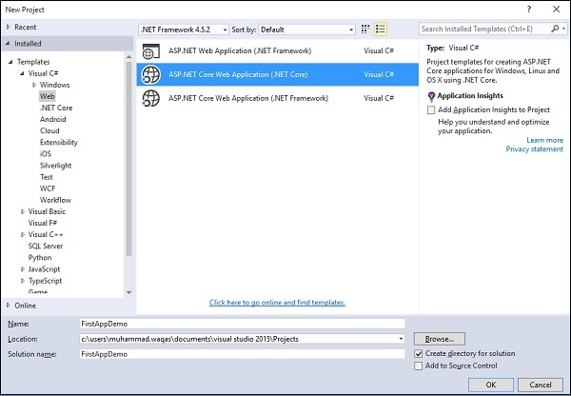The height and width of the screenshot is (396, 571).
Task: Click the Cancel button
Action: pos(541,385)
